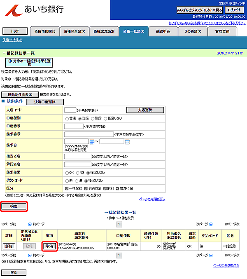The height and width of the screenshot is (279, 247).
Task: Click the greyed 登録 button in the result row
Action: pos(29,246)
